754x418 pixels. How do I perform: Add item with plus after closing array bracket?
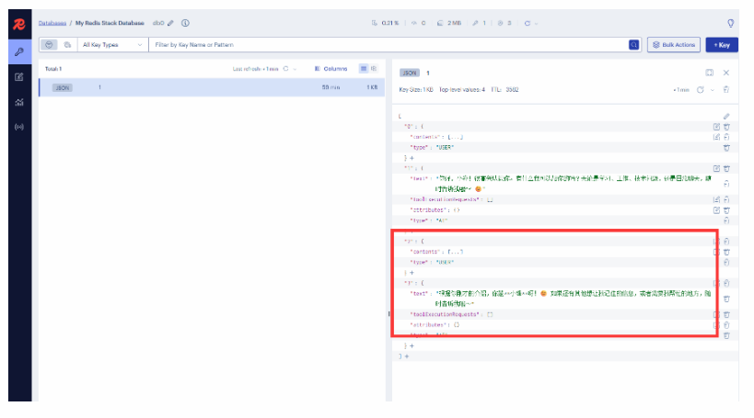pos(407,356)
